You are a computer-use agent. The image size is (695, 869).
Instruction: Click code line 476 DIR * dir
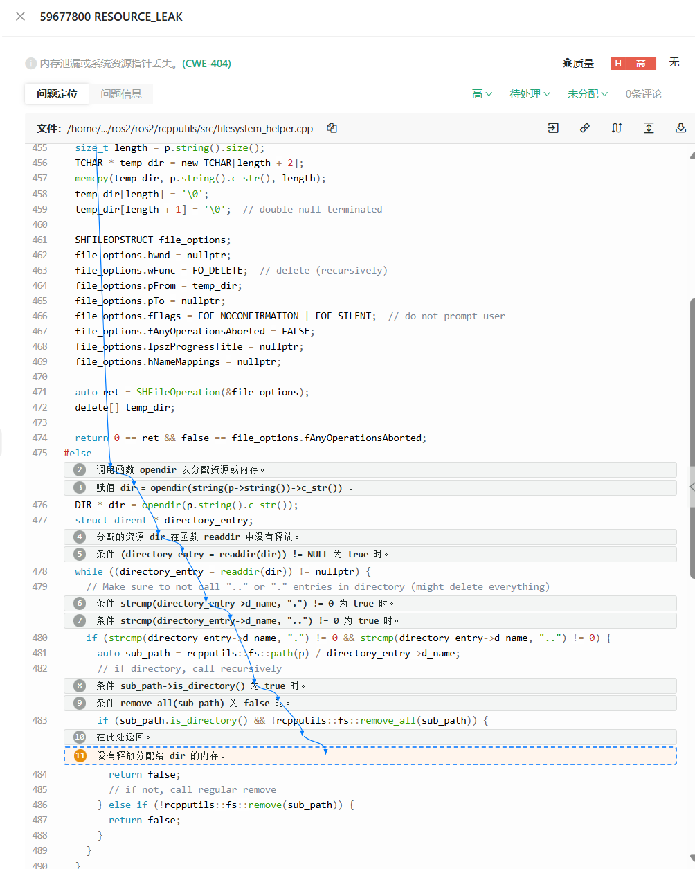[x=186, y=505]
